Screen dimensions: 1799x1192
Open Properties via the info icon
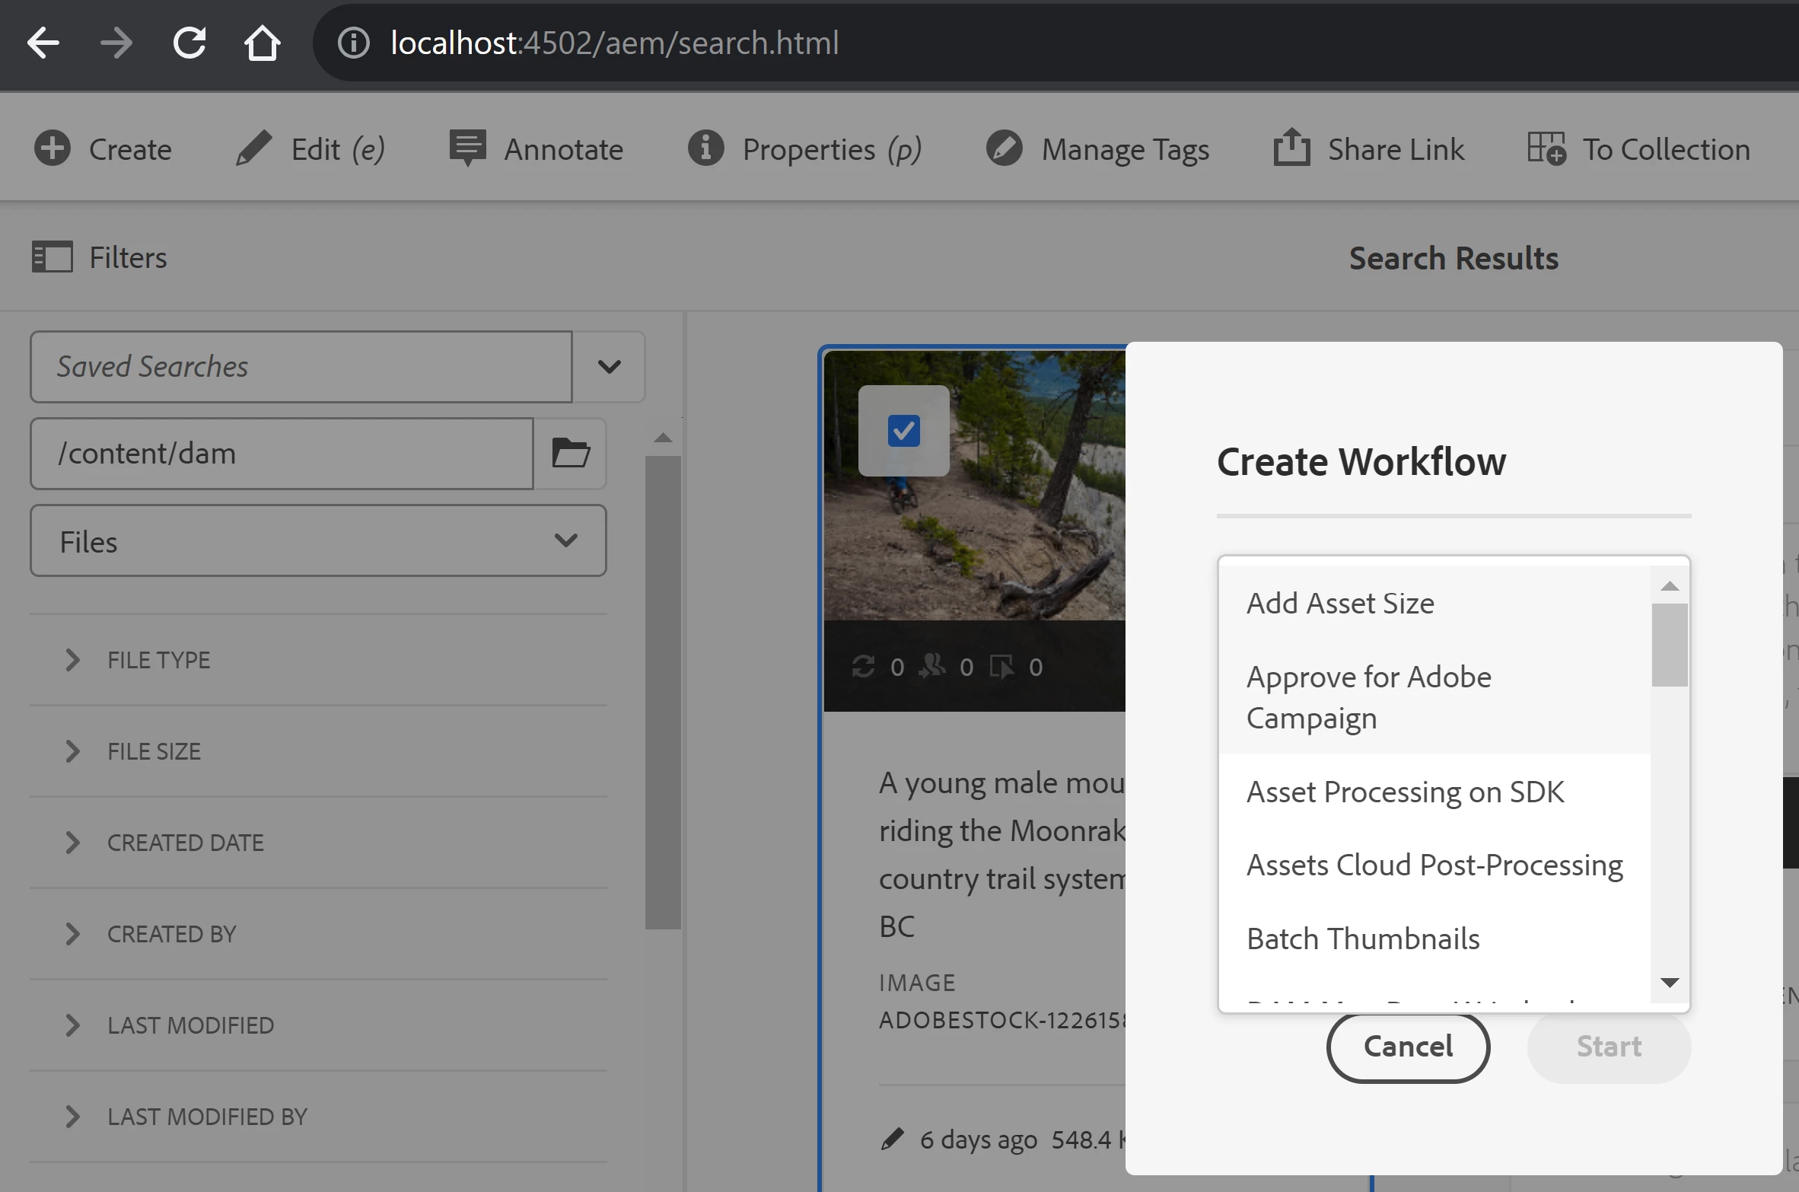[705, 148]
